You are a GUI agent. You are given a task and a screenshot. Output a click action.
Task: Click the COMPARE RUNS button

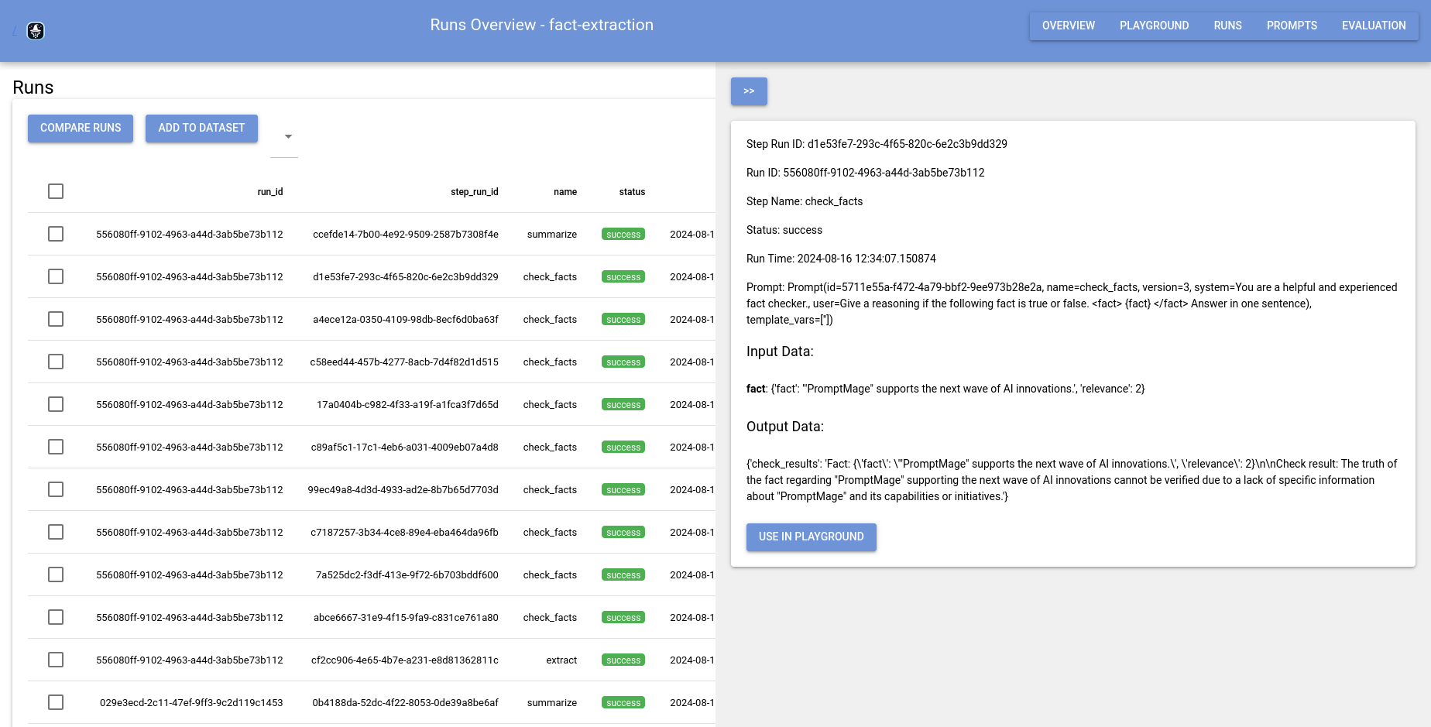click(81, 129)
